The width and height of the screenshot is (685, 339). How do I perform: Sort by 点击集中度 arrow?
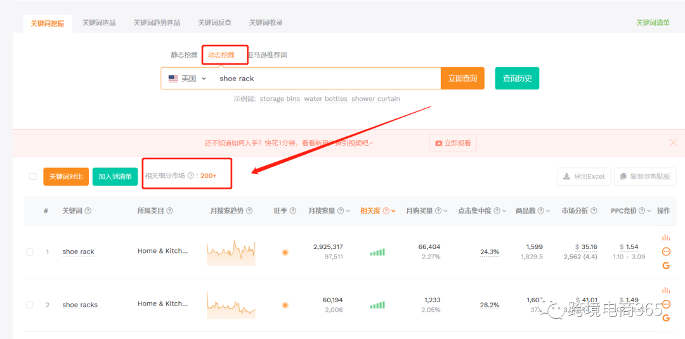click(505, 211)
